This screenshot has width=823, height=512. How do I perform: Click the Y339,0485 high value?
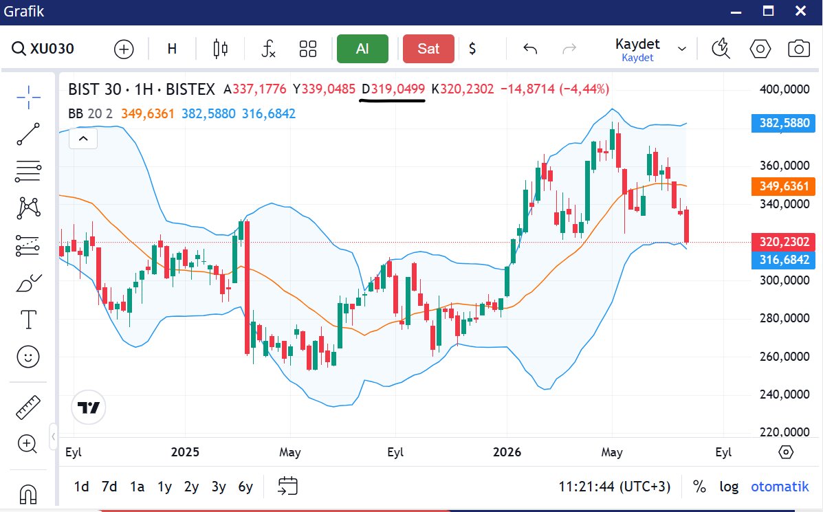point(324,89)
